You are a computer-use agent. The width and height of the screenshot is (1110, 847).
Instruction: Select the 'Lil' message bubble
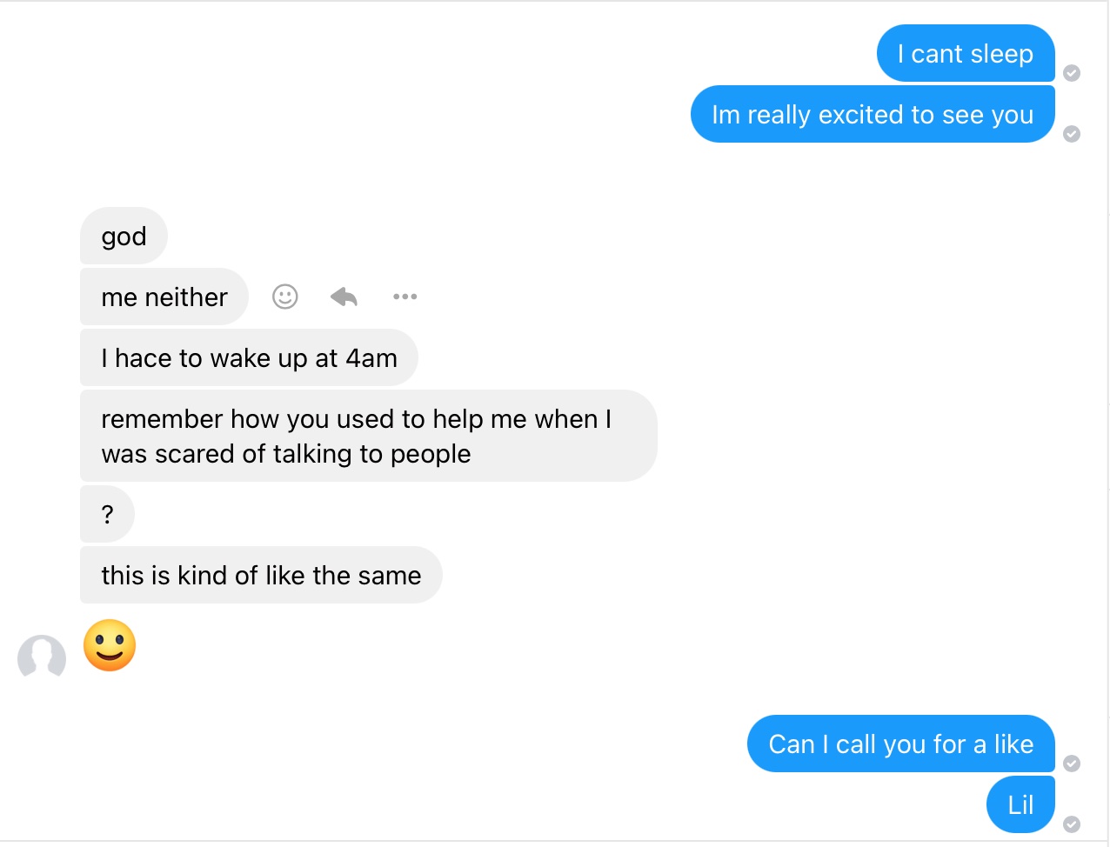(x=1020, y=804)
